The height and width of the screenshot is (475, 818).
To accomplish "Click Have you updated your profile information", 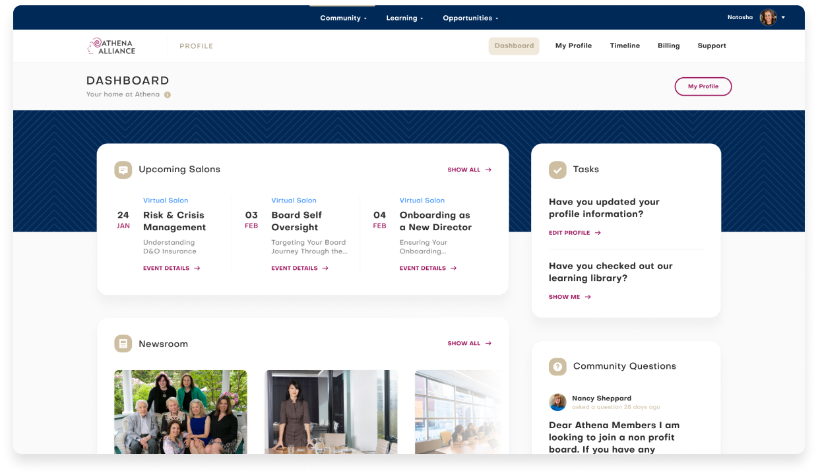I will 604,208.
